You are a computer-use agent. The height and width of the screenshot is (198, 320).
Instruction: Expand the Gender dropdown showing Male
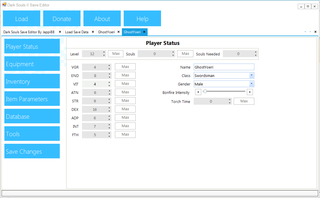[x=251, y=84]
